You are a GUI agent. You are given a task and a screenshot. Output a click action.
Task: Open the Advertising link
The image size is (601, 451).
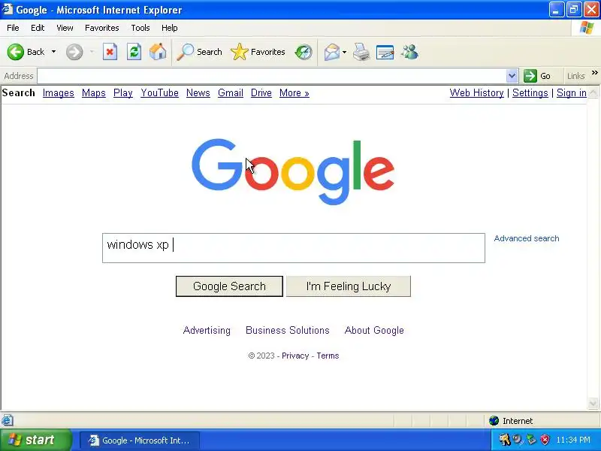click(x=207, y=331)
